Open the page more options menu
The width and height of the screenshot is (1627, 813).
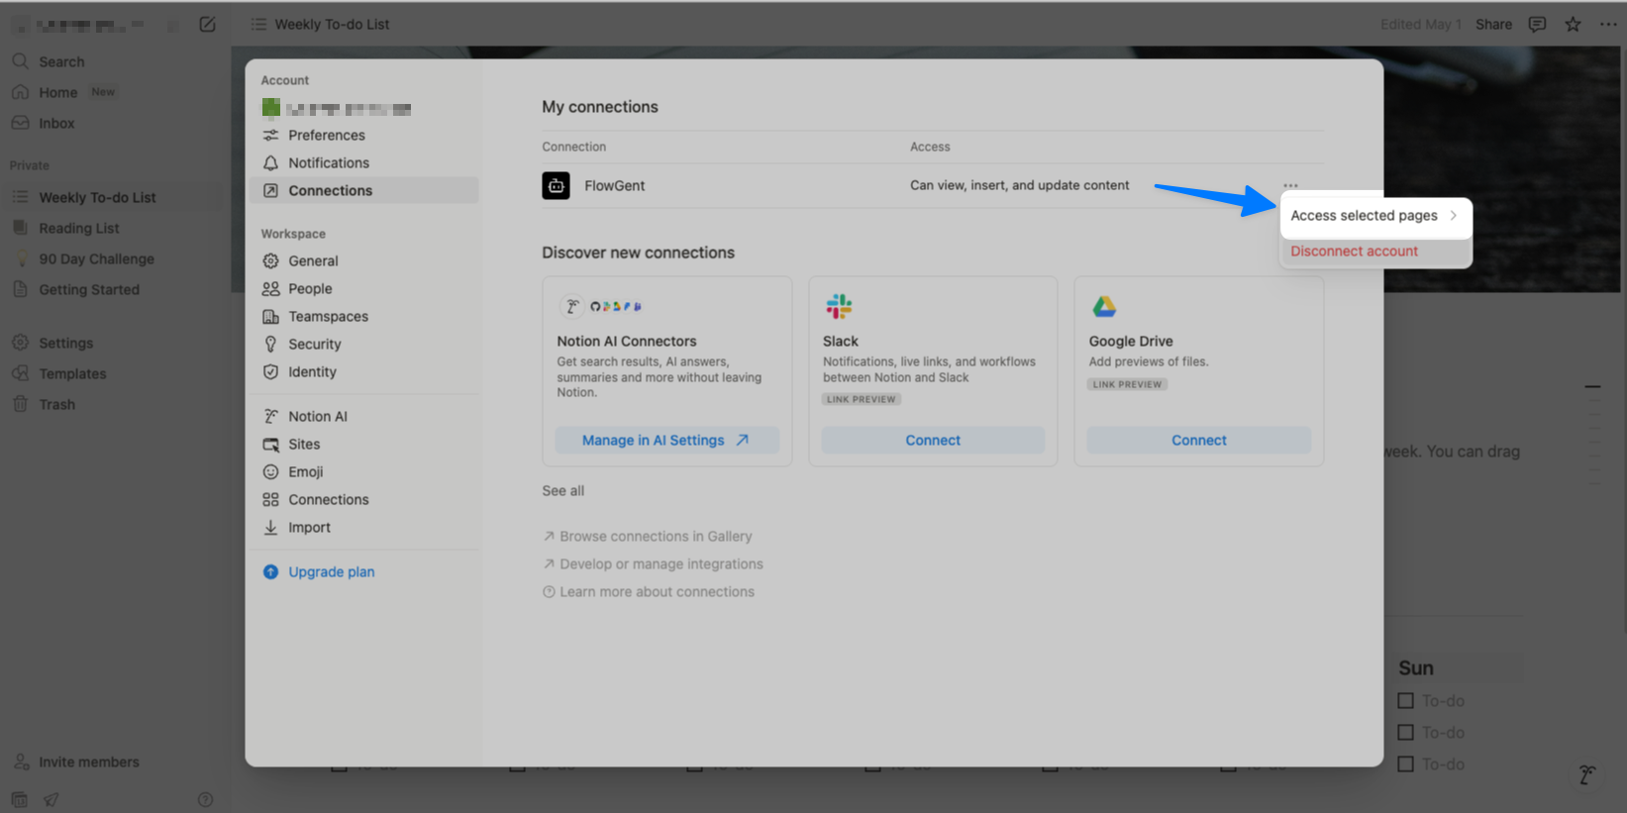click(x=1608, y=24)
